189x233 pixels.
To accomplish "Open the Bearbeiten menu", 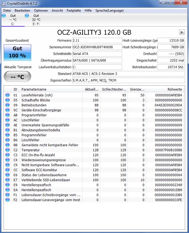I will click(x=22, y=11).
